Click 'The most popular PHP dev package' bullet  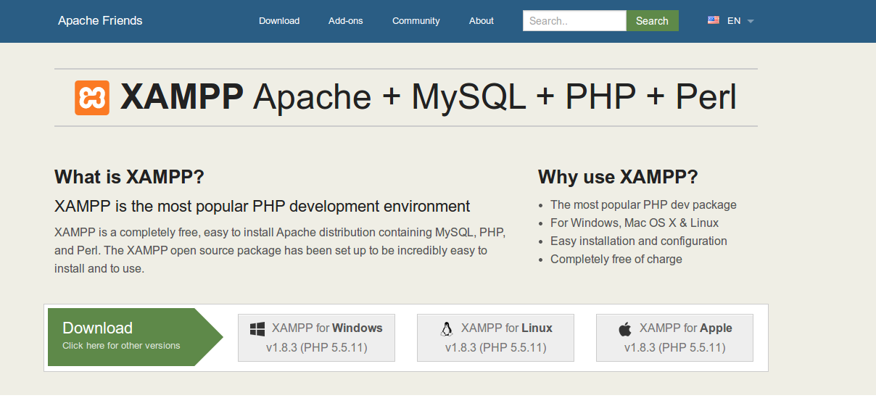pyautogui.click(x=643, y=205)
